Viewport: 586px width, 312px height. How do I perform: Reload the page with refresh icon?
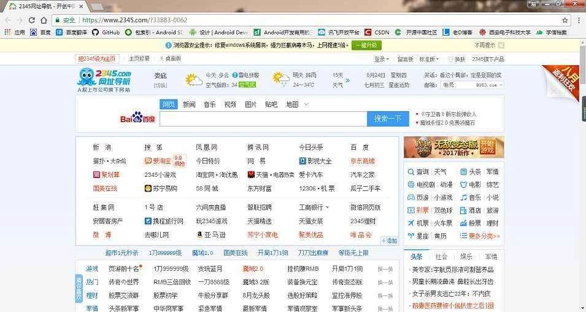[32, 20]
